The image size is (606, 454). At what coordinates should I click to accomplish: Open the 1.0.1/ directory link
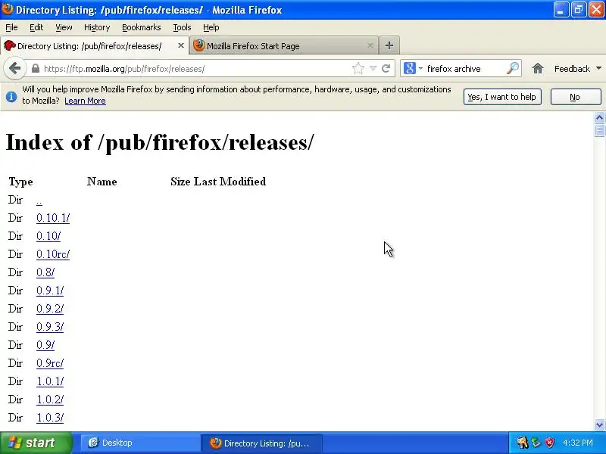tap(50, 381)
